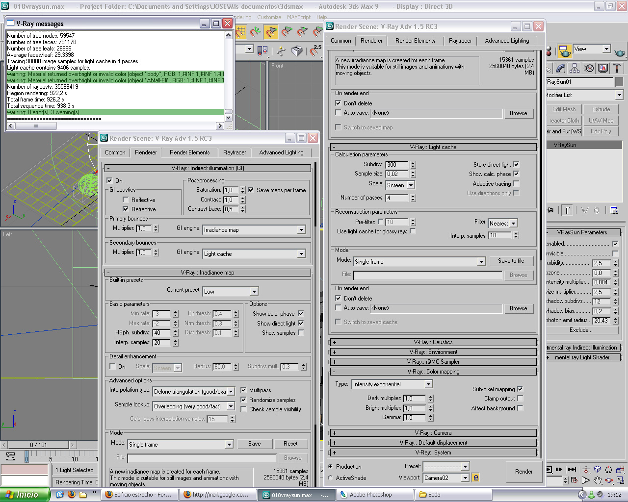Open Raytracer tab in right Render Scene
The width and height of the screenshot is (628, 502).
(460, 41)
